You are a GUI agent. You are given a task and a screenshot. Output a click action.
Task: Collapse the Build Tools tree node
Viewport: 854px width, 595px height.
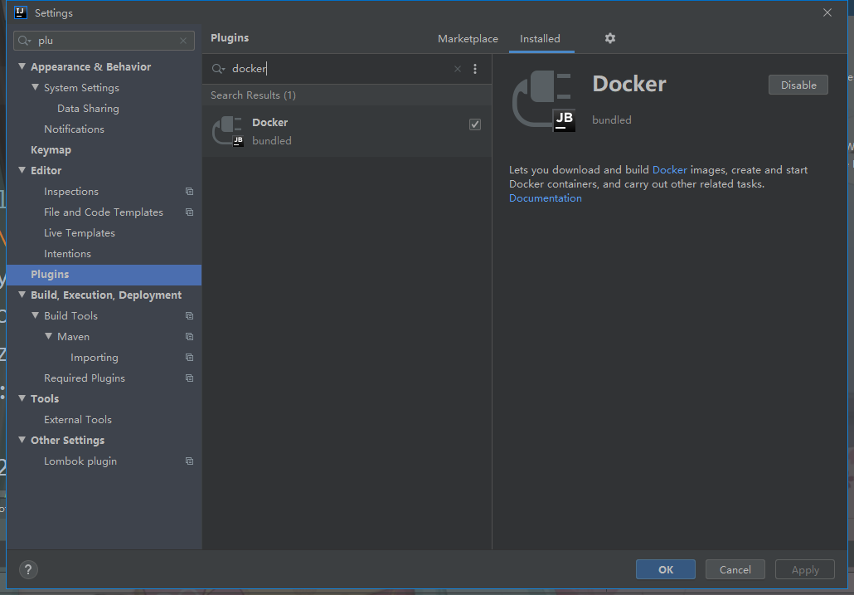coord(33,315)
